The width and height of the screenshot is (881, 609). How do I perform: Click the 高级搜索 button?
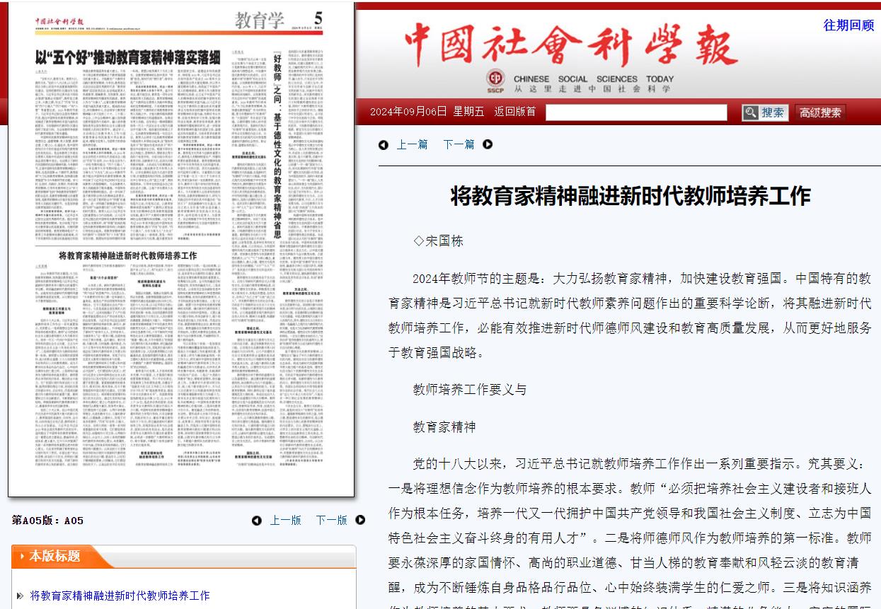pyautogui.click(x=820, y=112)
